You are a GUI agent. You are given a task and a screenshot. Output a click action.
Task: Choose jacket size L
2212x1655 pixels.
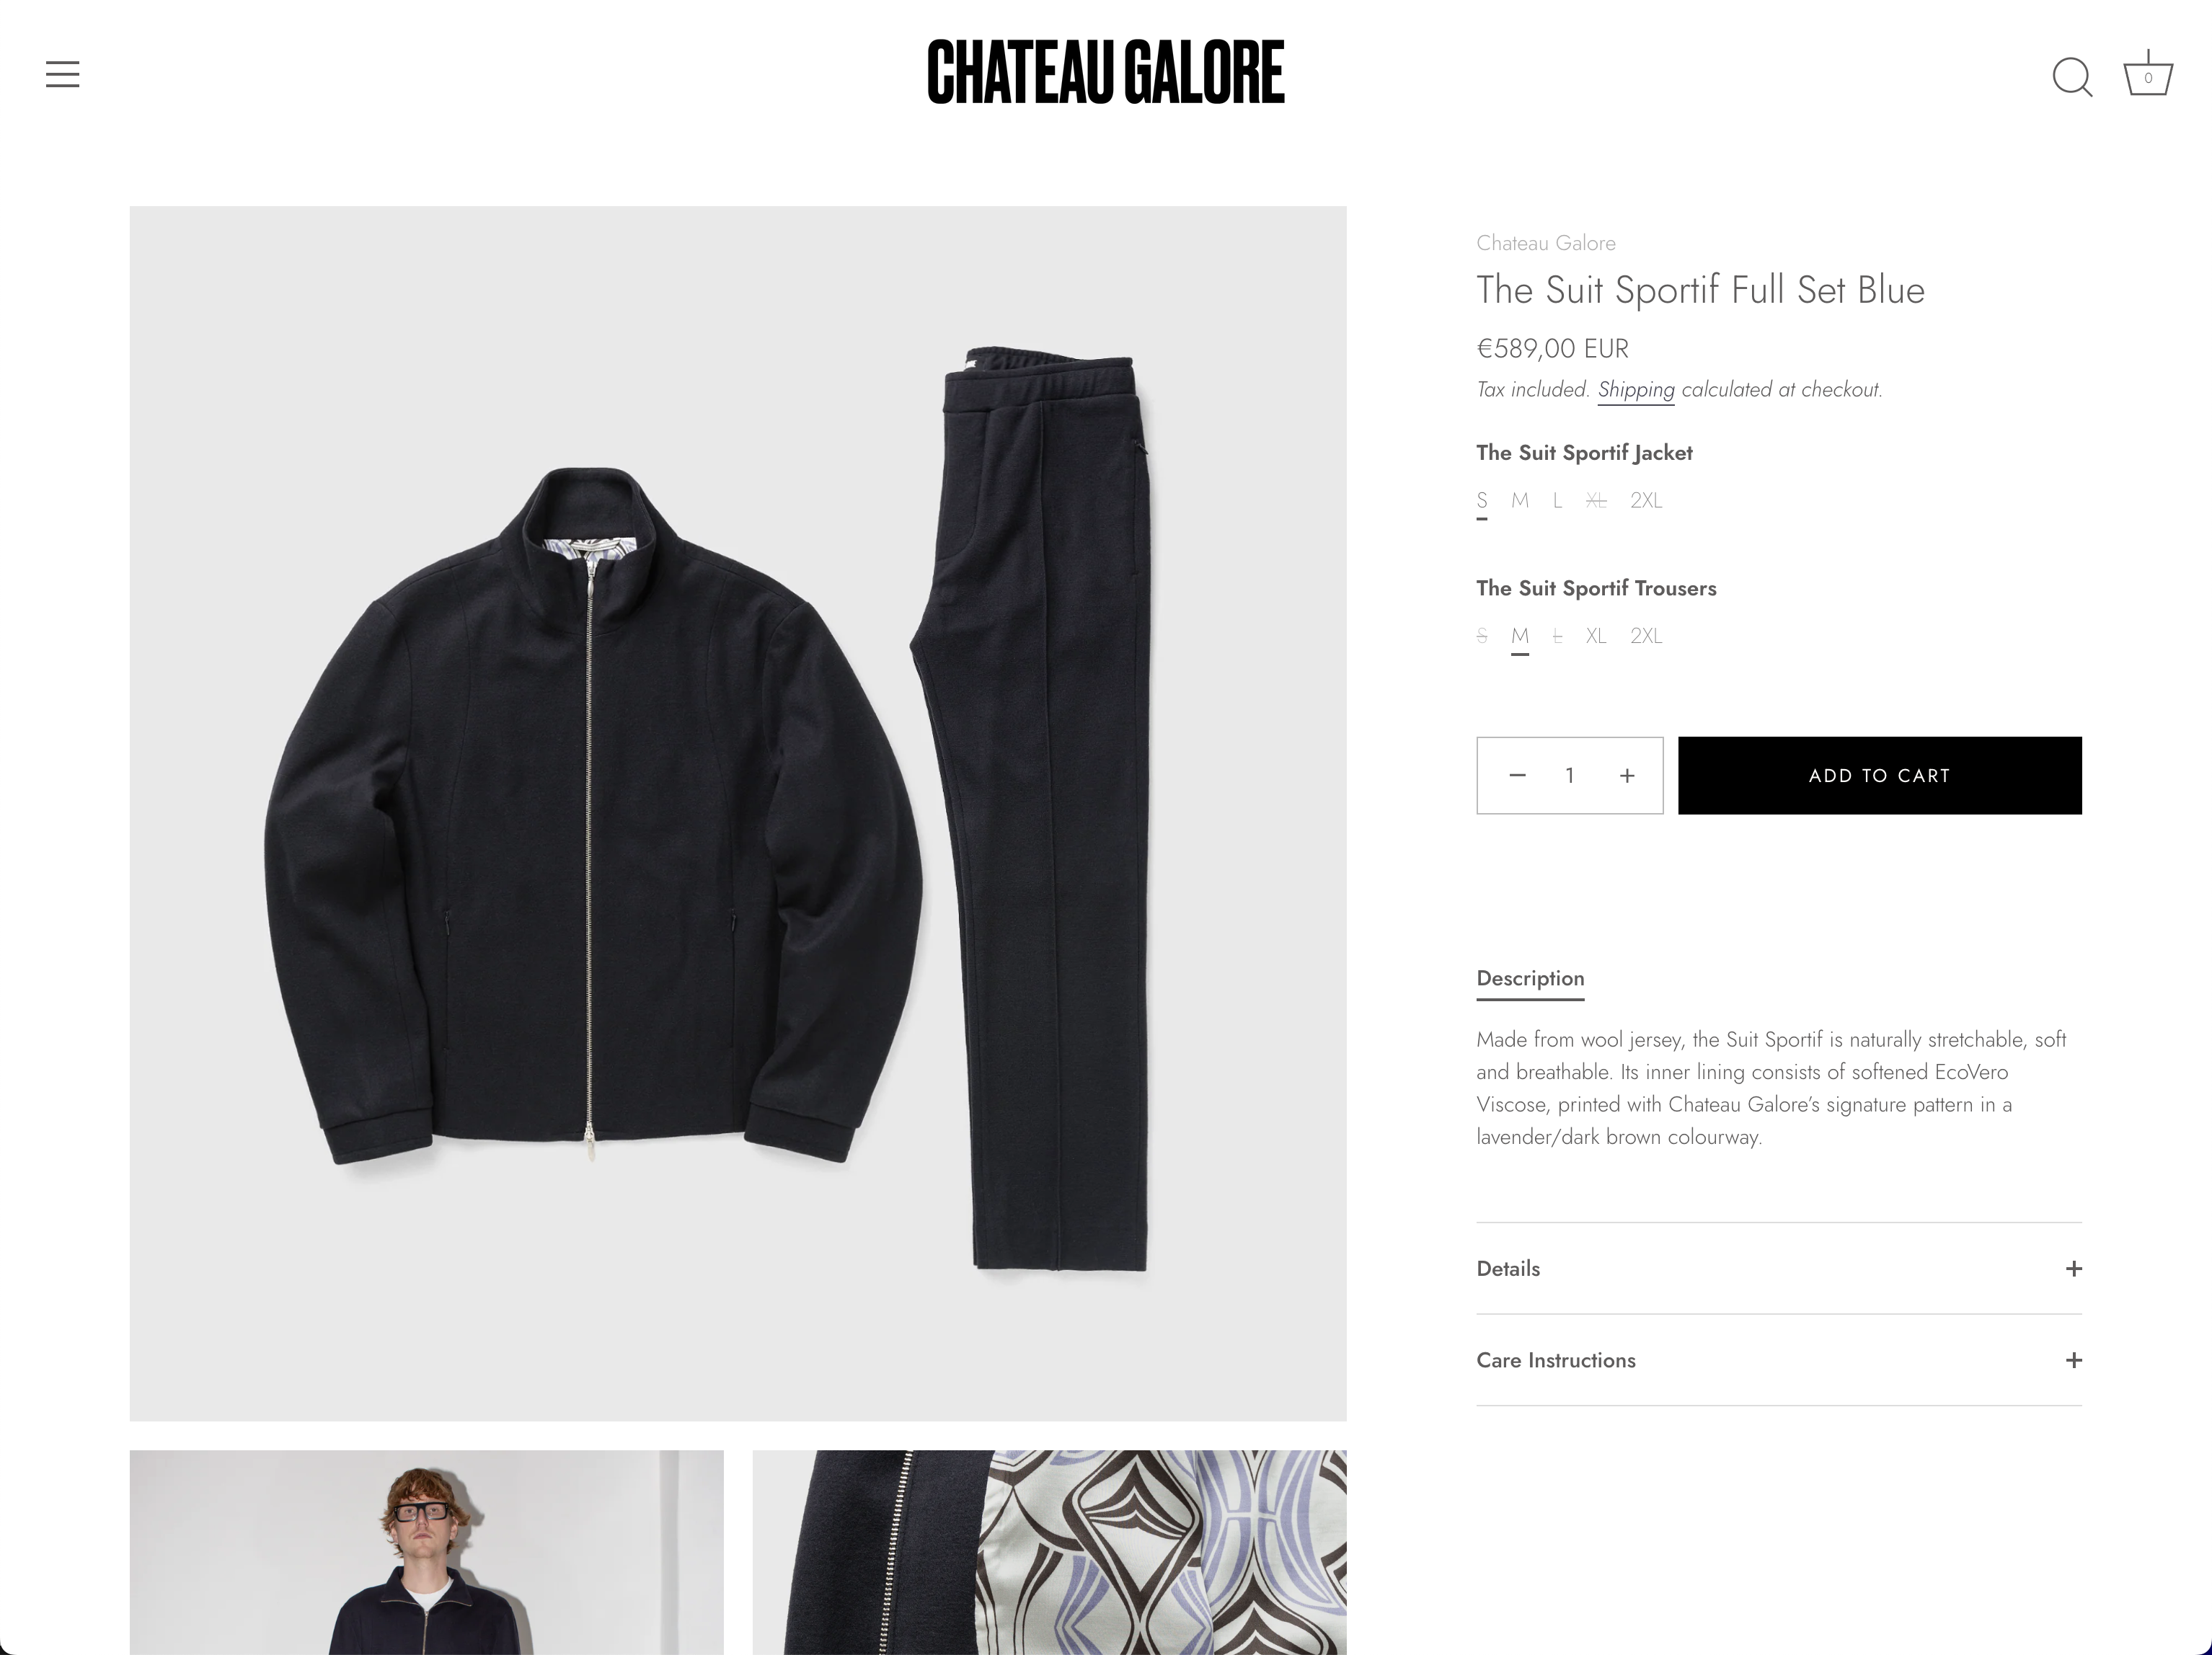[1557, 501]
